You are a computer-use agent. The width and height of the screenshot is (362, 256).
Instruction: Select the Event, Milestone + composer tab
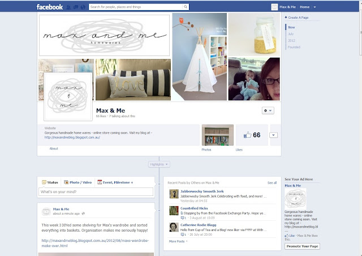(x=115, y=182)
